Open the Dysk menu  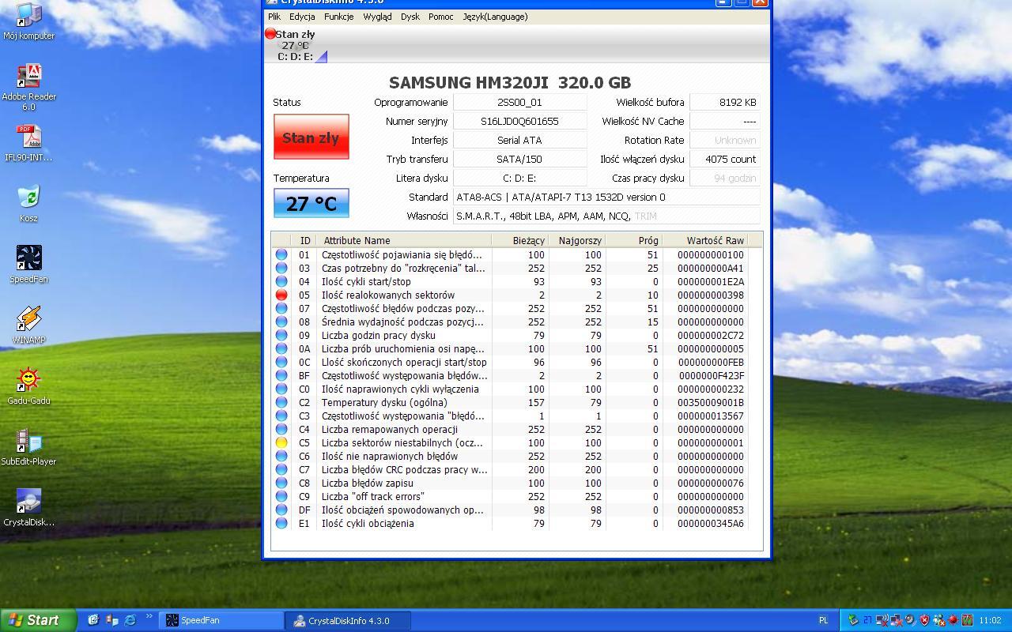tap(410, 17)
